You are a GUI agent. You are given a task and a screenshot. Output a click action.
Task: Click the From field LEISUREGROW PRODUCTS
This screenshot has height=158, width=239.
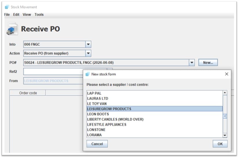[x=53, y=81]
